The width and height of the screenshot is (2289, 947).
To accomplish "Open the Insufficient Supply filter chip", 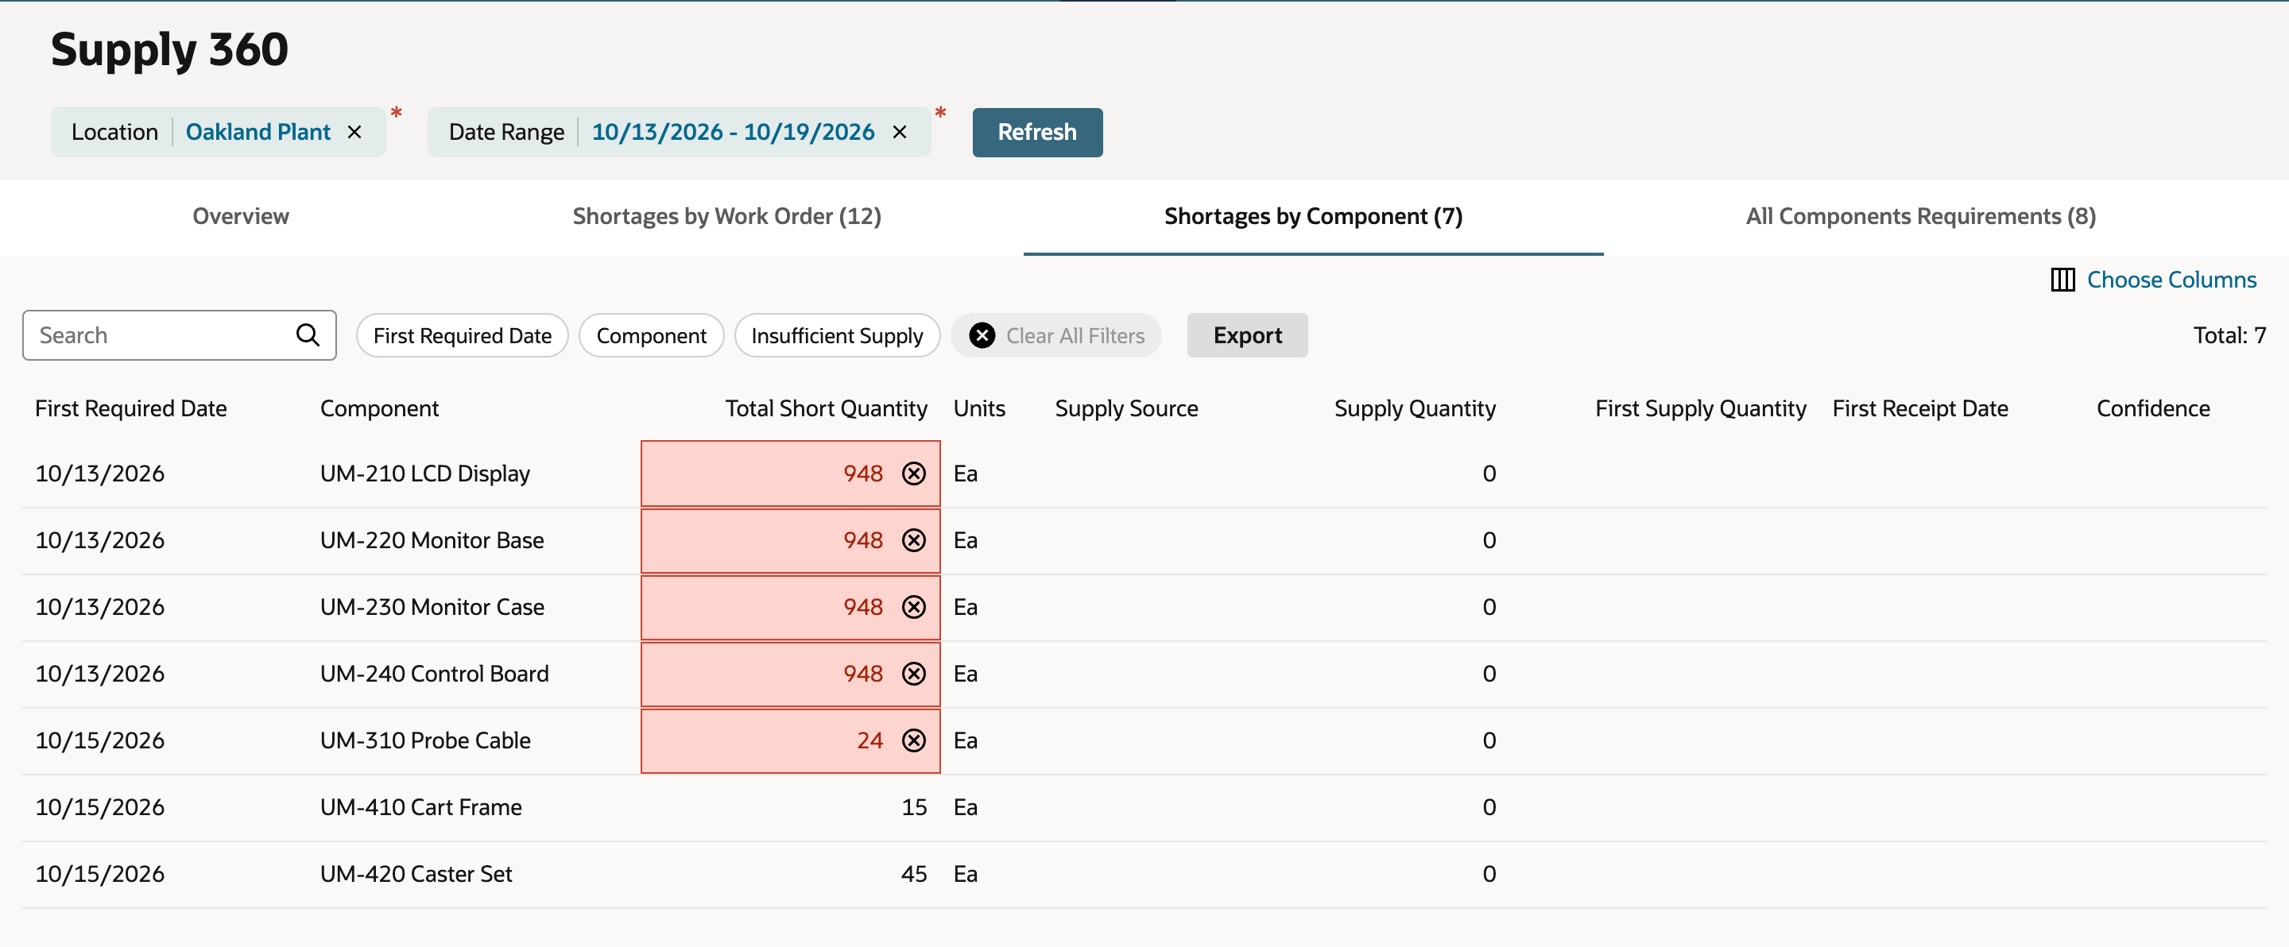I will click(837, 335).
